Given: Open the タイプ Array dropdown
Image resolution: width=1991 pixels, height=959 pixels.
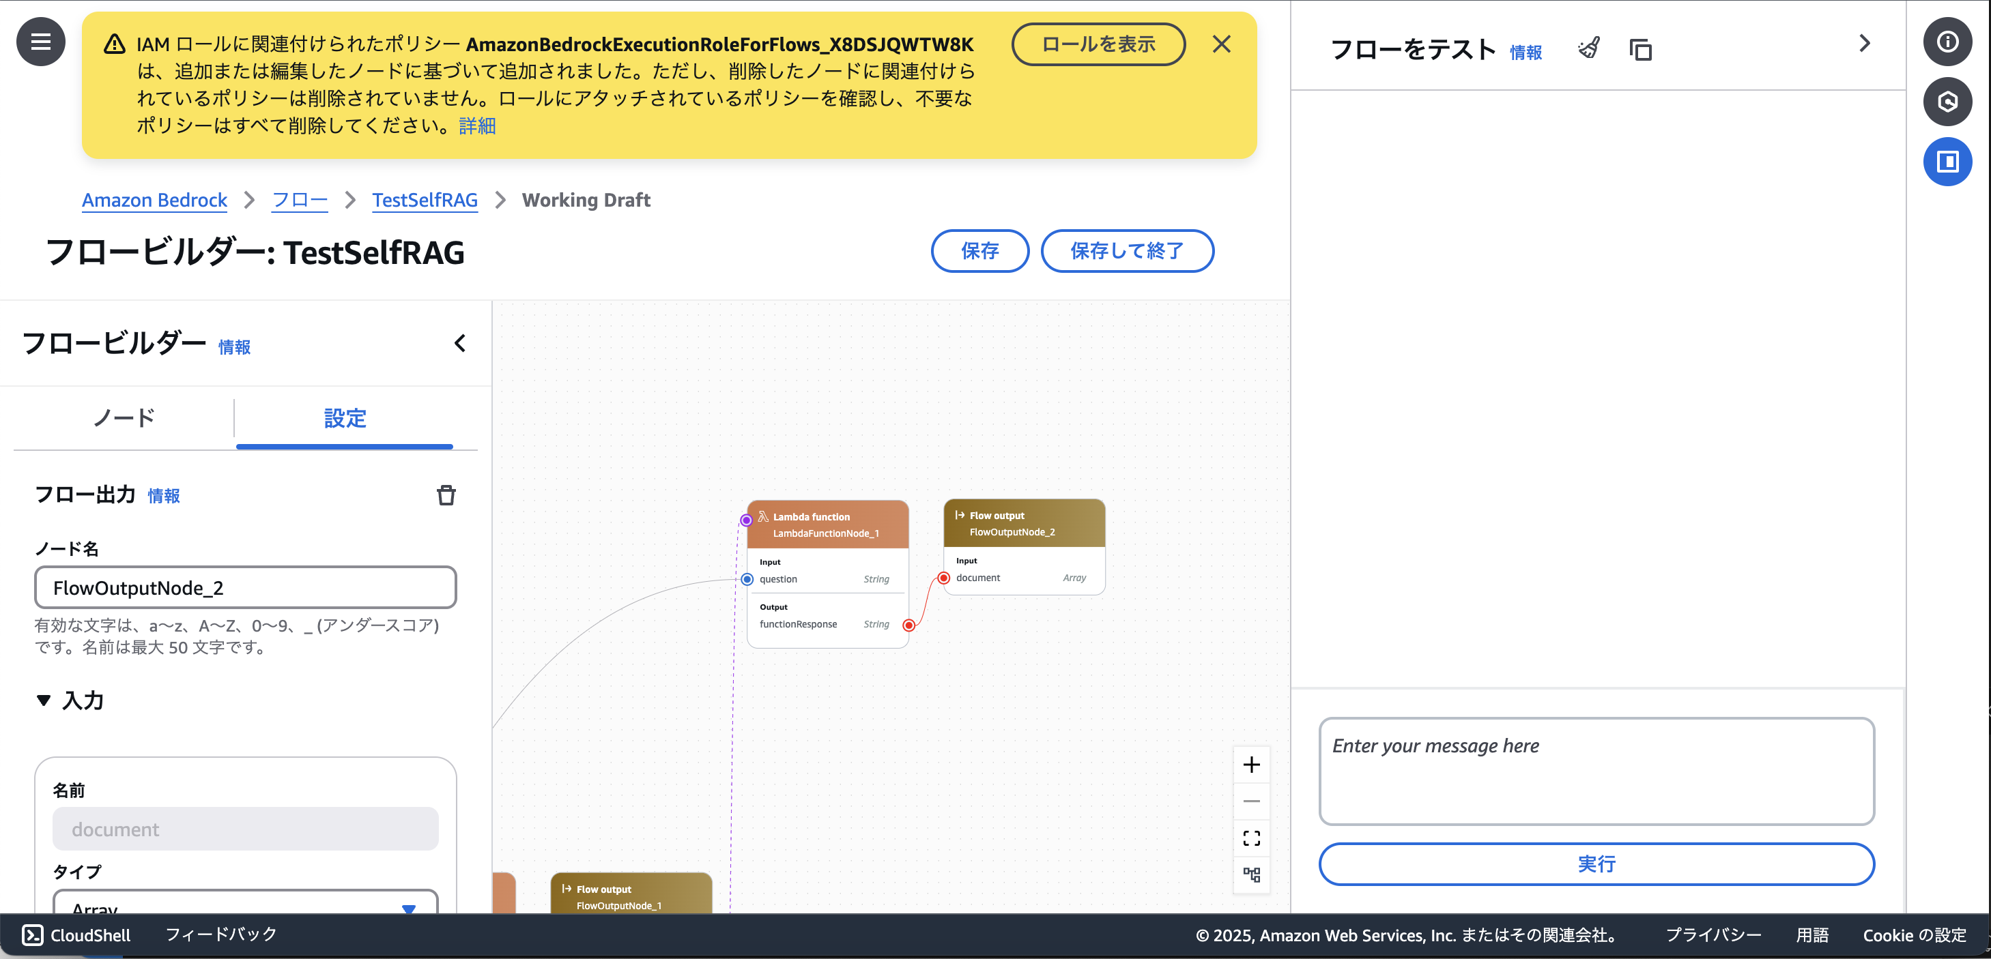Looking at the screenshot, I should [x=245, y=903].
